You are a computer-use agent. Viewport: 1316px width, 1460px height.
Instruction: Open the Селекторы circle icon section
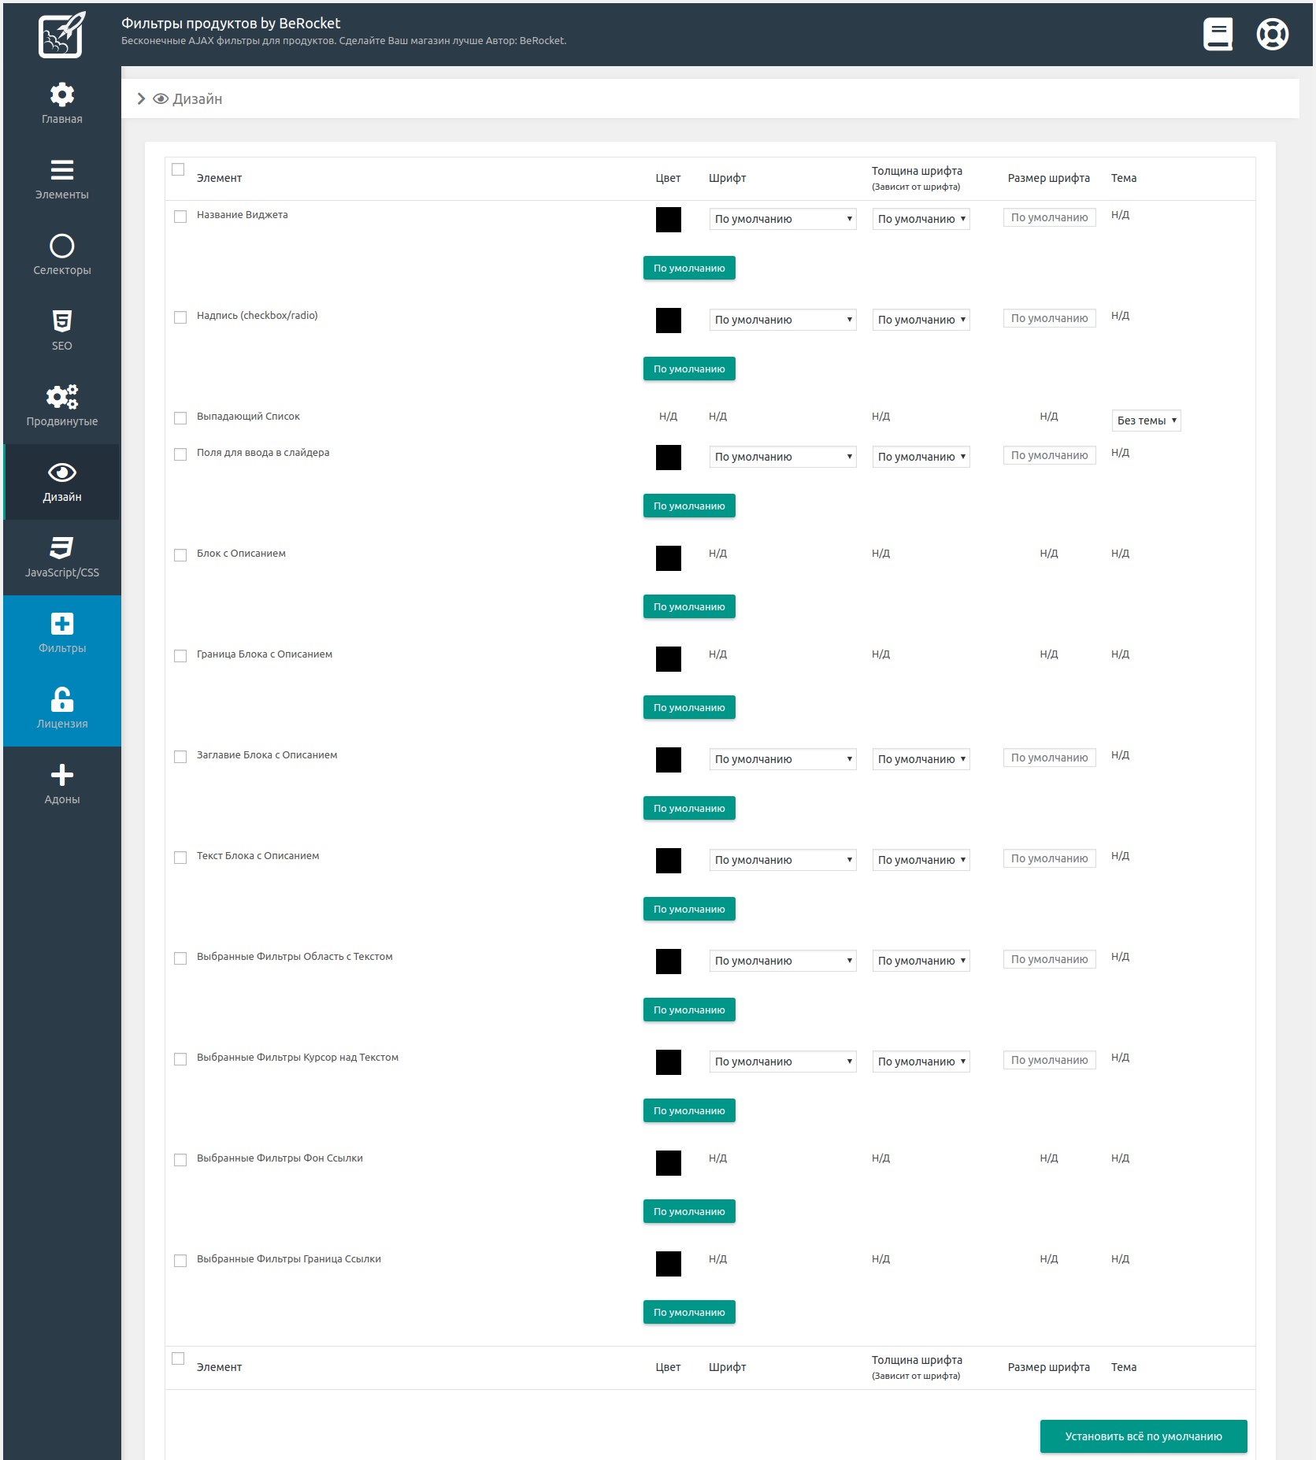coord(61,254)
